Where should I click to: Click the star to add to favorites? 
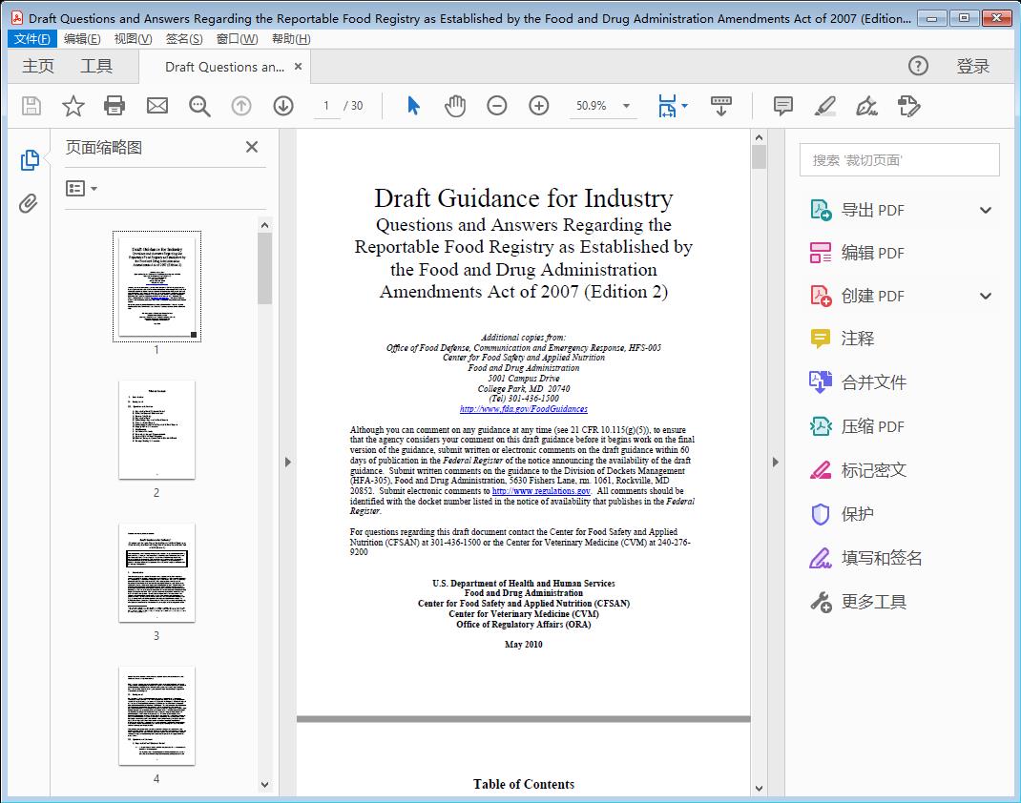73,106
